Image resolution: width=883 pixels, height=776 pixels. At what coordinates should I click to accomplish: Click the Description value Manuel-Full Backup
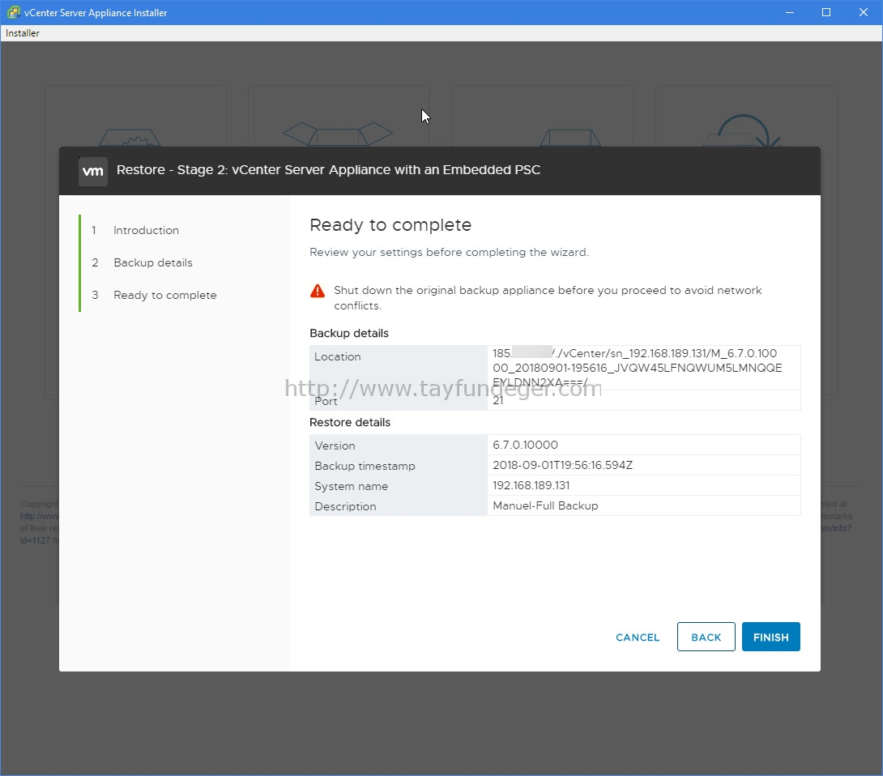(545, 505)
